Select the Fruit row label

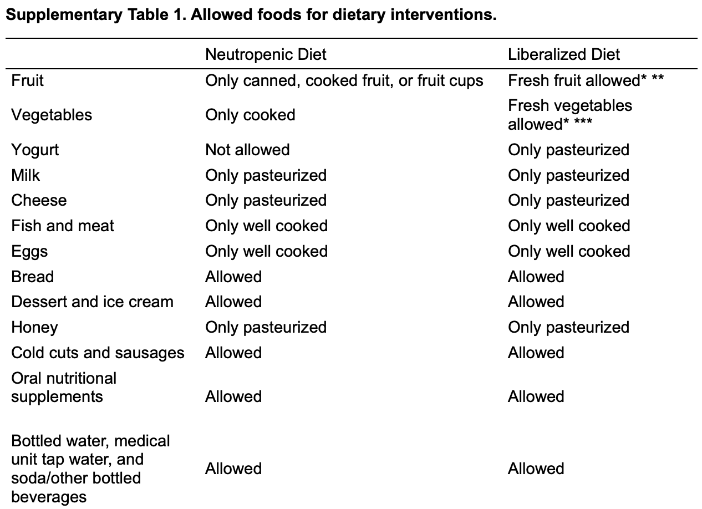[27, 81]
